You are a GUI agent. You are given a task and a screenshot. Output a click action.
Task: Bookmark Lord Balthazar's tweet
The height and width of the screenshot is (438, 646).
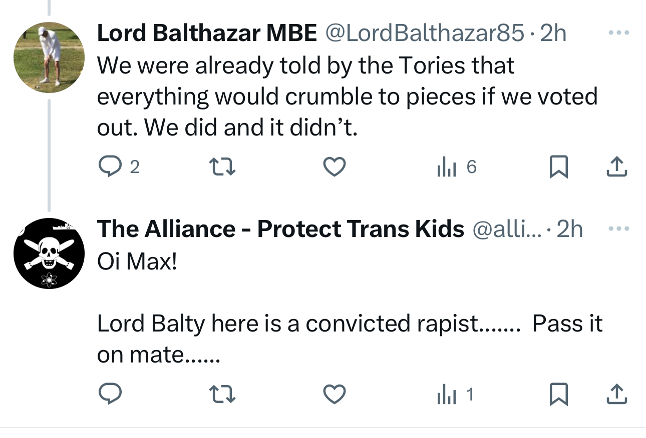coord(558,167)
